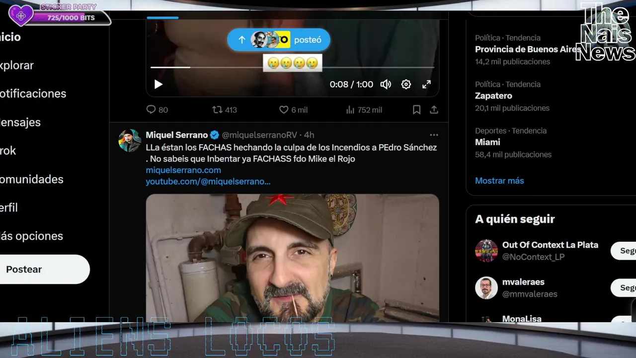Screen dimensions: 636x358
Task: Open the MonaLisa suggested profile
Action: 522,319
